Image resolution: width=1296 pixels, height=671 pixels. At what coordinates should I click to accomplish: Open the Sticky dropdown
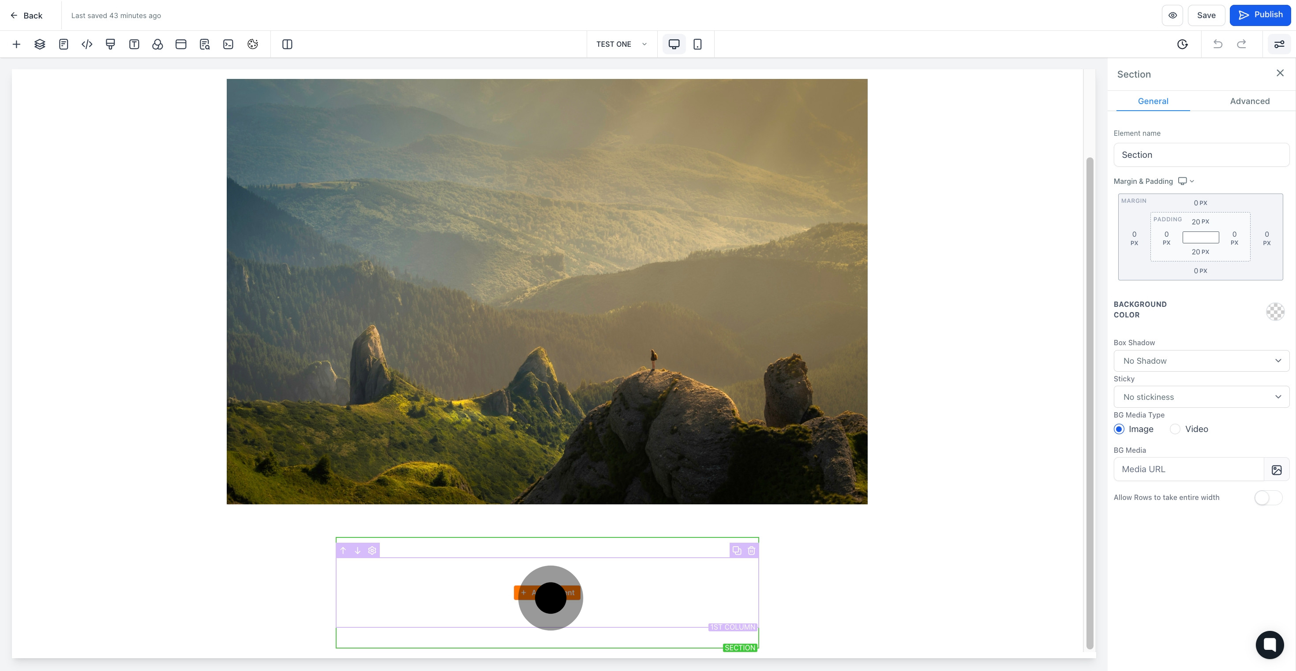point(1202,397)
